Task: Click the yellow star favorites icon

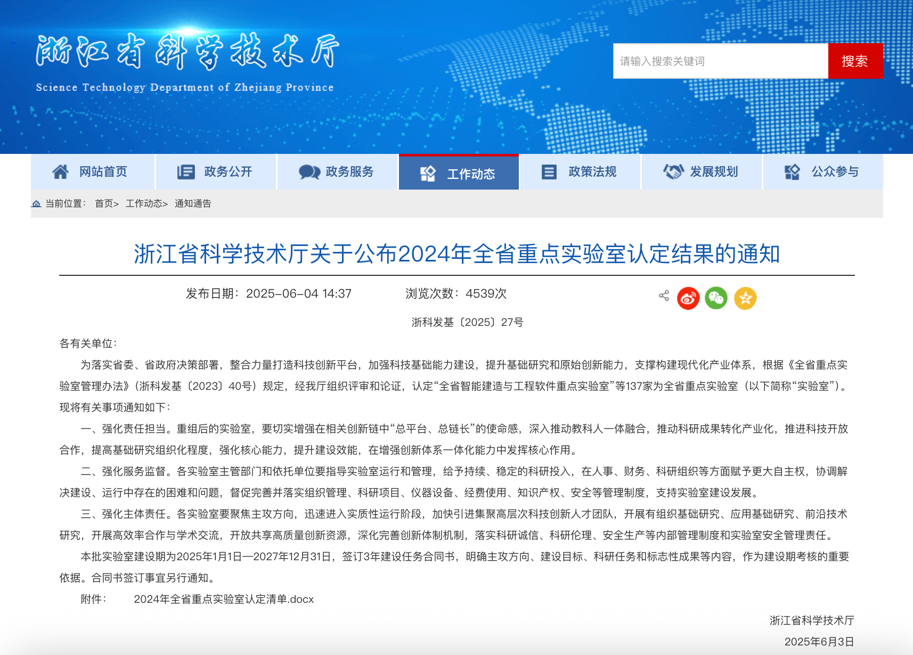Action: point(745,298)
